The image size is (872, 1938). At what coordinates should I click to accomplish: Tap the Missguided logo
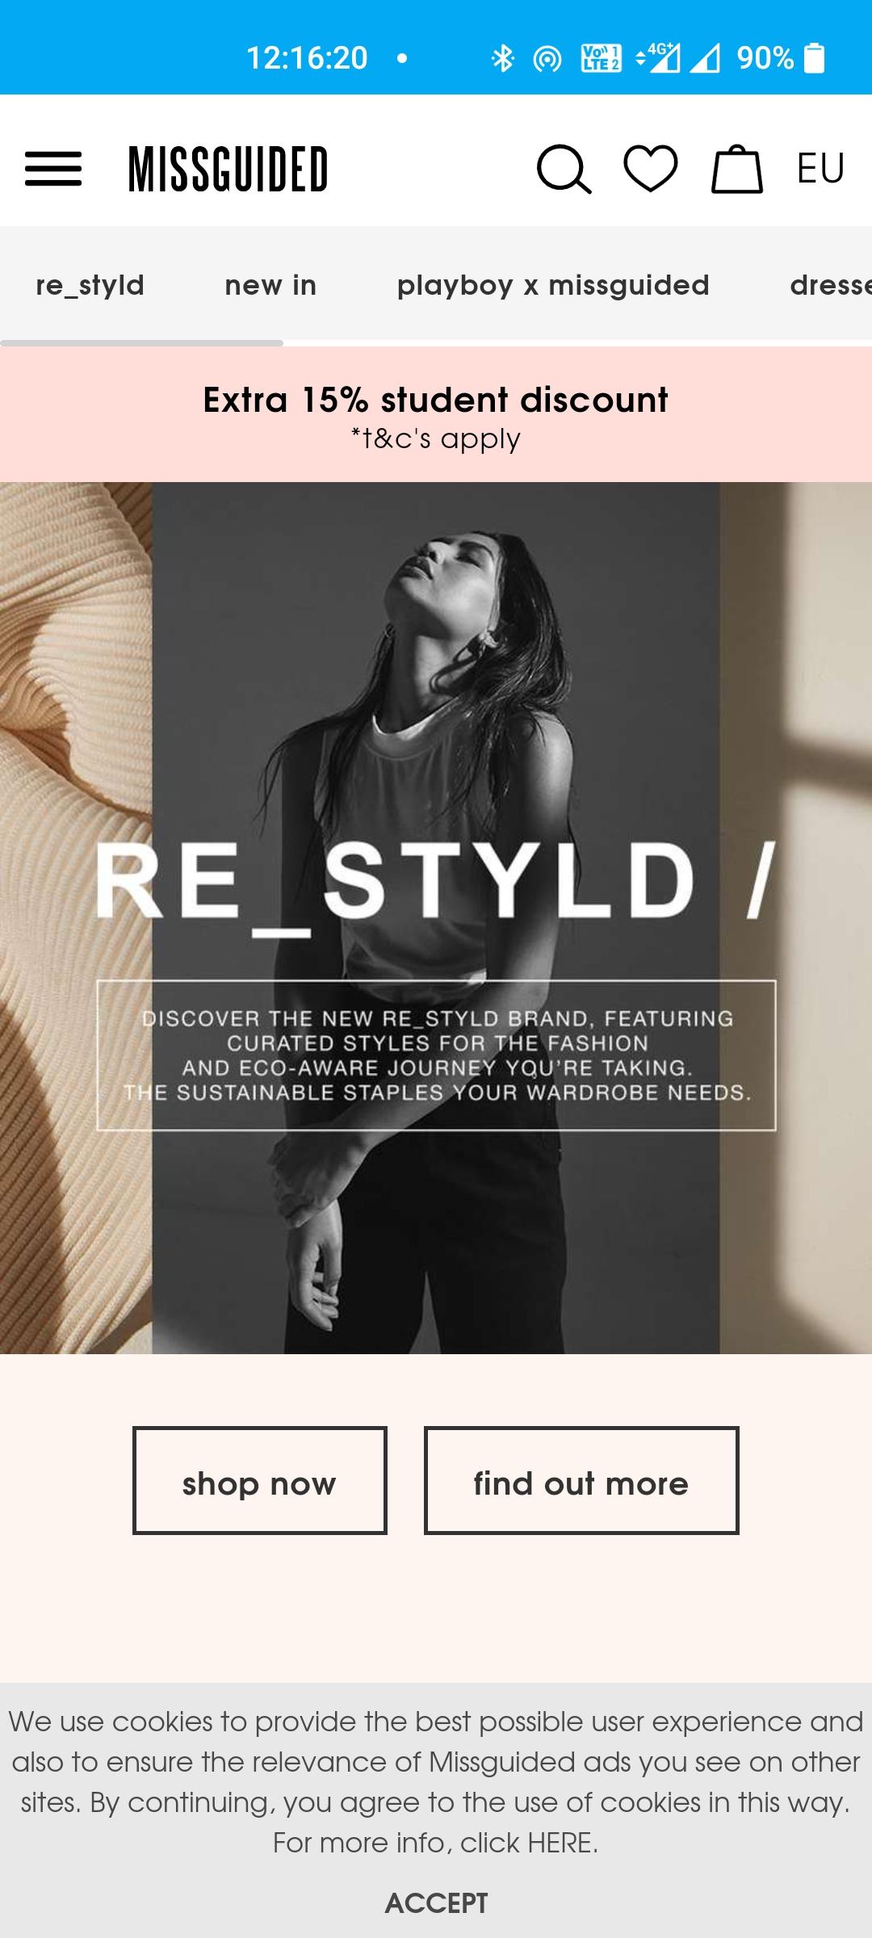[228, 170]
